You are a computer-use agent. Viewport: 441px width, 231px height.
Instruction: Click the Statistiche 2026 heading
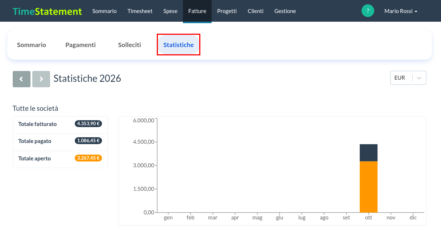87,78
